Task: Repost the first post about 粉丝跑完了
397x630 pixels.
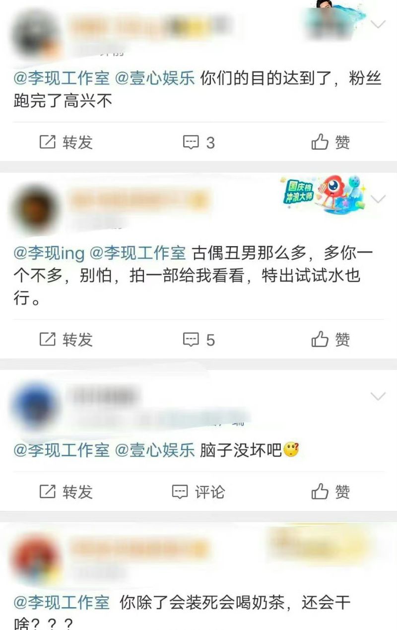Action: 66,143
